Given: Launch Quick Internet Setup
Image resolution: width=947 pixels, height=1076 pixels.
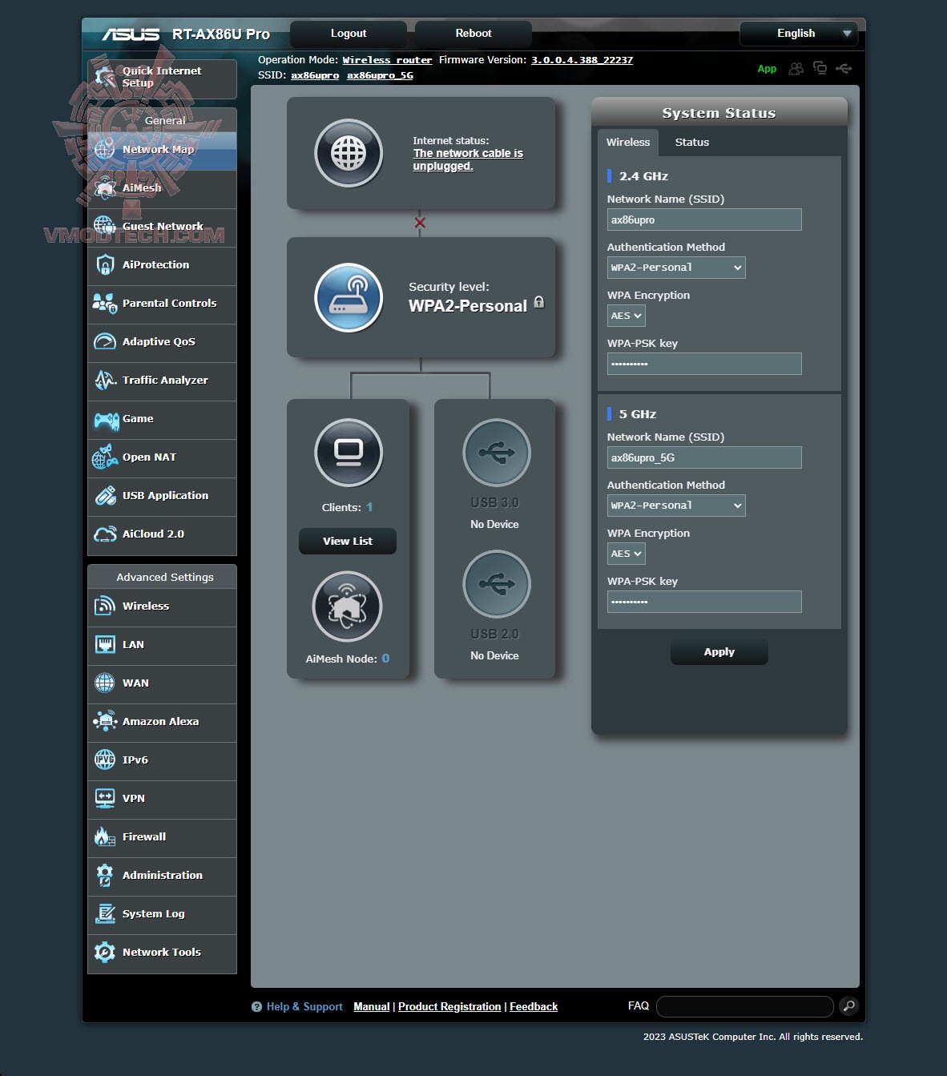Looking at the screenshot, I should tap(162, 79).
